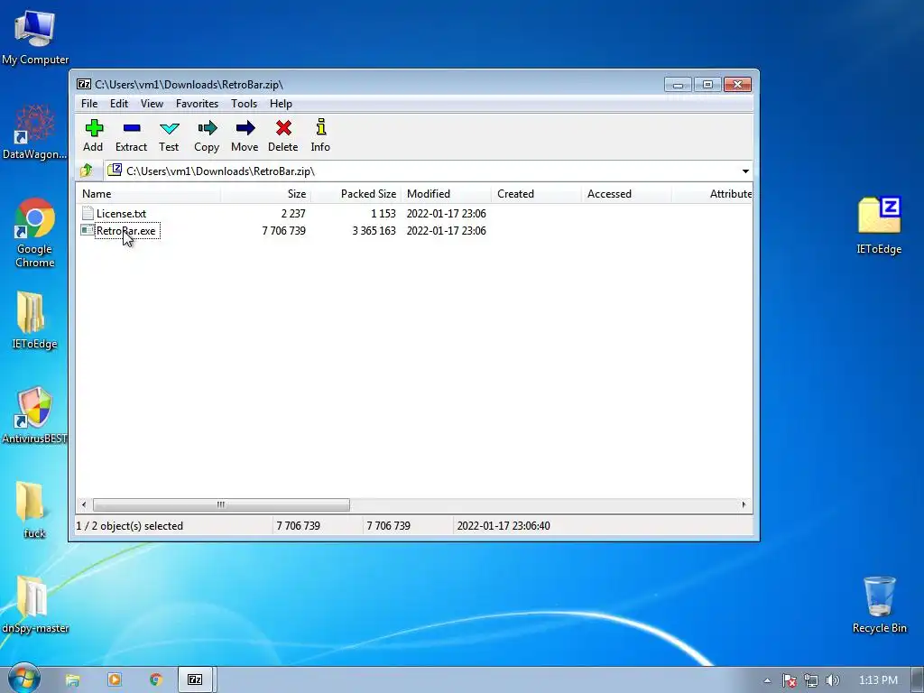The width and height of the screenshot is (924, 693).
Task: Click size value 2 237
Action: point(293,214)
